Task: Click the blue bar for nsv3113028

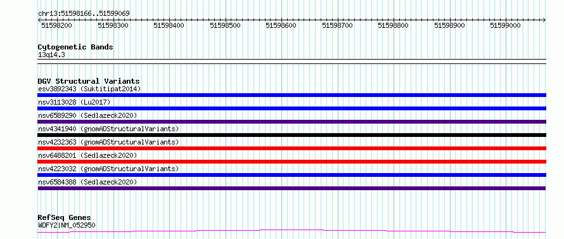Action: click(x=292, y=108)
